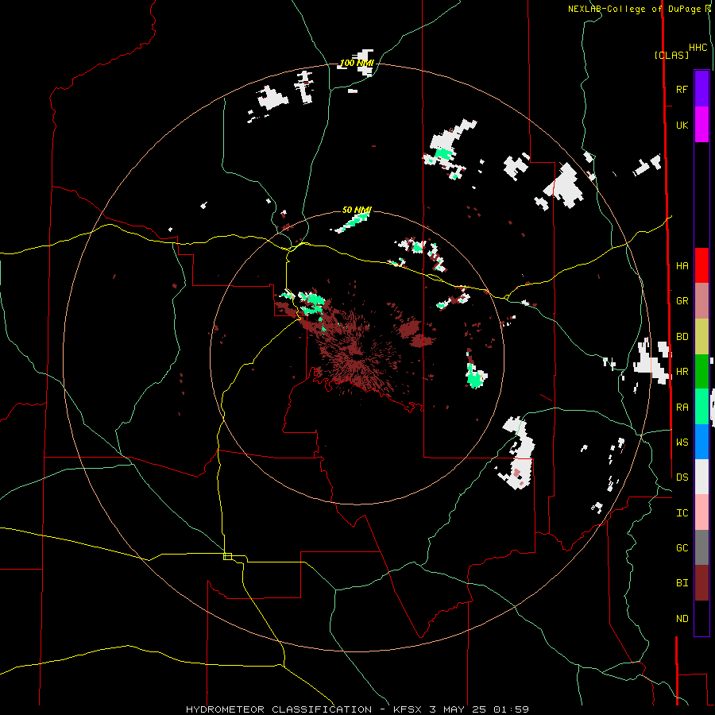The height and width of the screenshot is (715, 715).
Task: Click the 'IC' legend label
Action: click(682, 512)
